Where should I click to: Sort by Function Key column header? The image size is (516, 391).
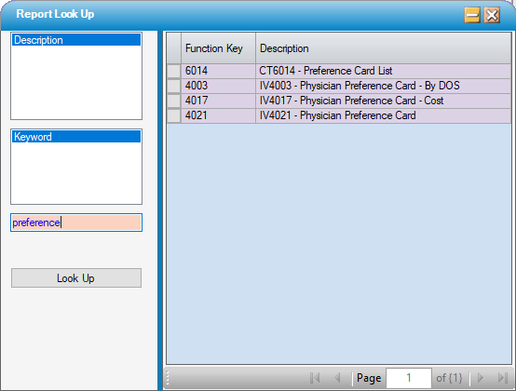tap(218, 48)
